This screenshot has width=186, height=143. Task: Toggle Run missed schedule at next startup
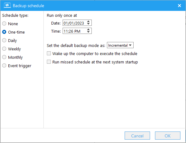[x=49, y=62]
